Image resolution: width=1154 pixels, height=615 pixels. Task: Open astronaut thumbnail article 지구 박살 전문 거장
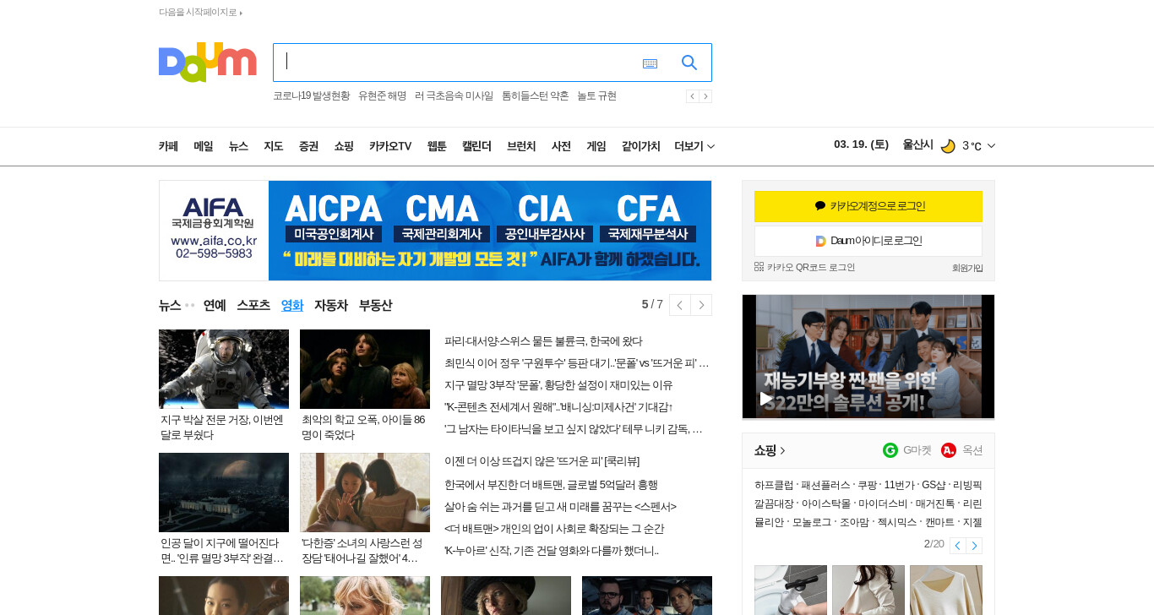[x=224, y=369]
